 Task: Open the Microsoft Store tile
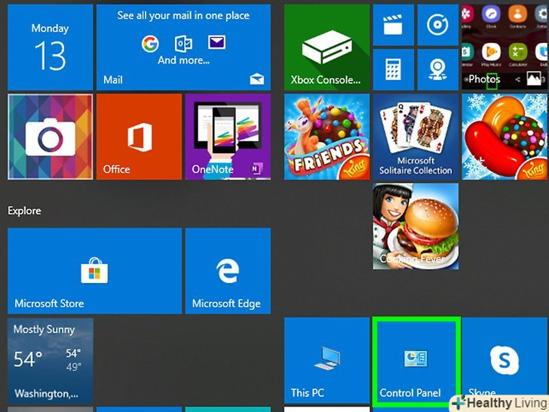click(94, 271)
